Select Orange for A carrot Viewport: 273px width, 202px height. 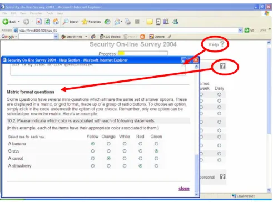[108, 159]
